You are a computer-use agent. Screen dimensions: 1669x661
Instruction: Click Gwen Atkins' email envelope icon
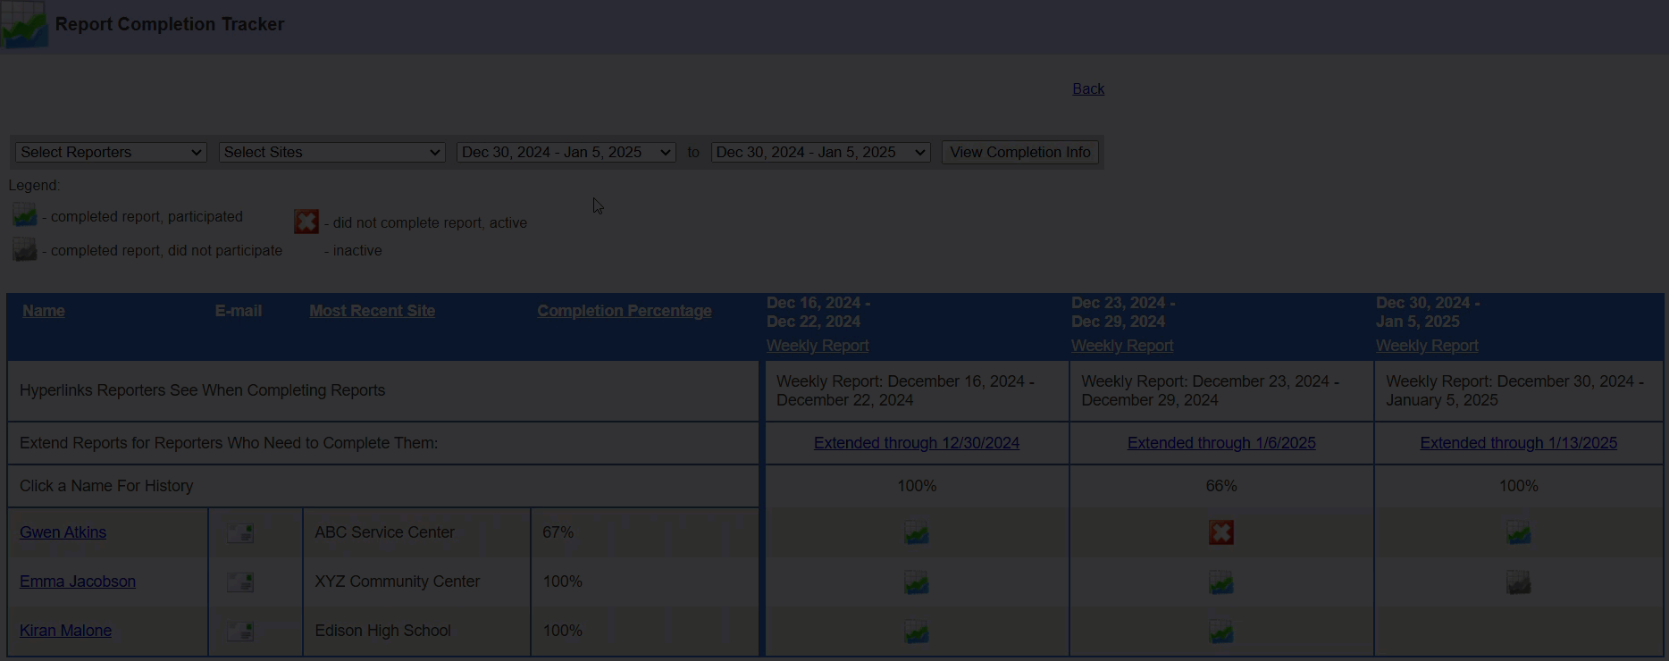pyautogui.click(x=239, y=533)
